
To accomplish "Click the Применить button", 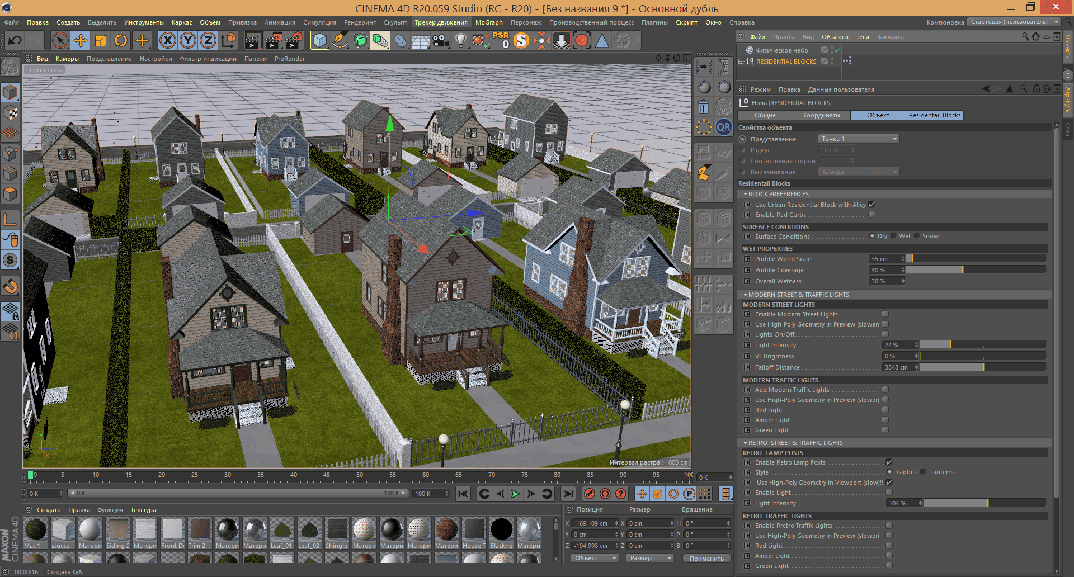I will coord(706,558).
